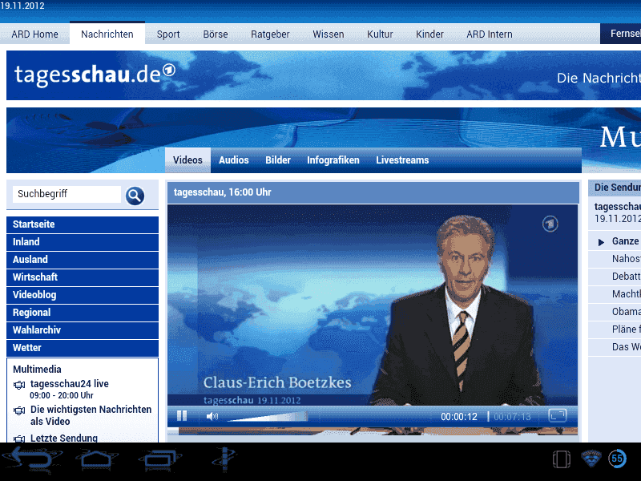Open the Wahlarchiv section
This screenshot has width=641, height=481.
coord(83,330)
